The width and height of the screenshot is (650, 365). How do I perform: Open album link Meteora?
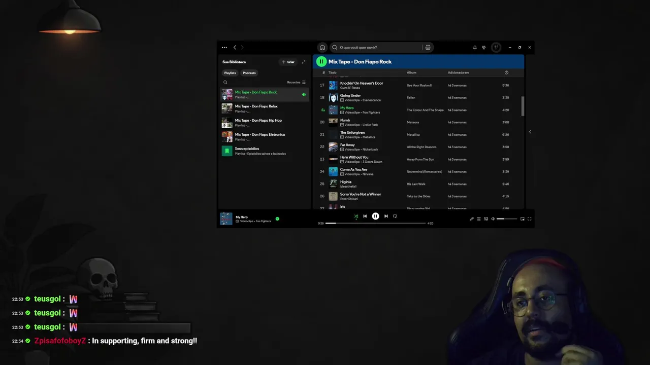413,122
